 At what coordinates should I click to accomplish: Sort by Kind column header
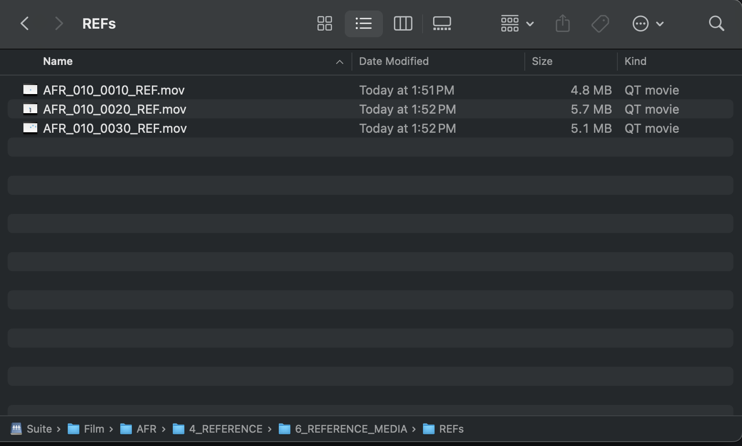(635, 61)
